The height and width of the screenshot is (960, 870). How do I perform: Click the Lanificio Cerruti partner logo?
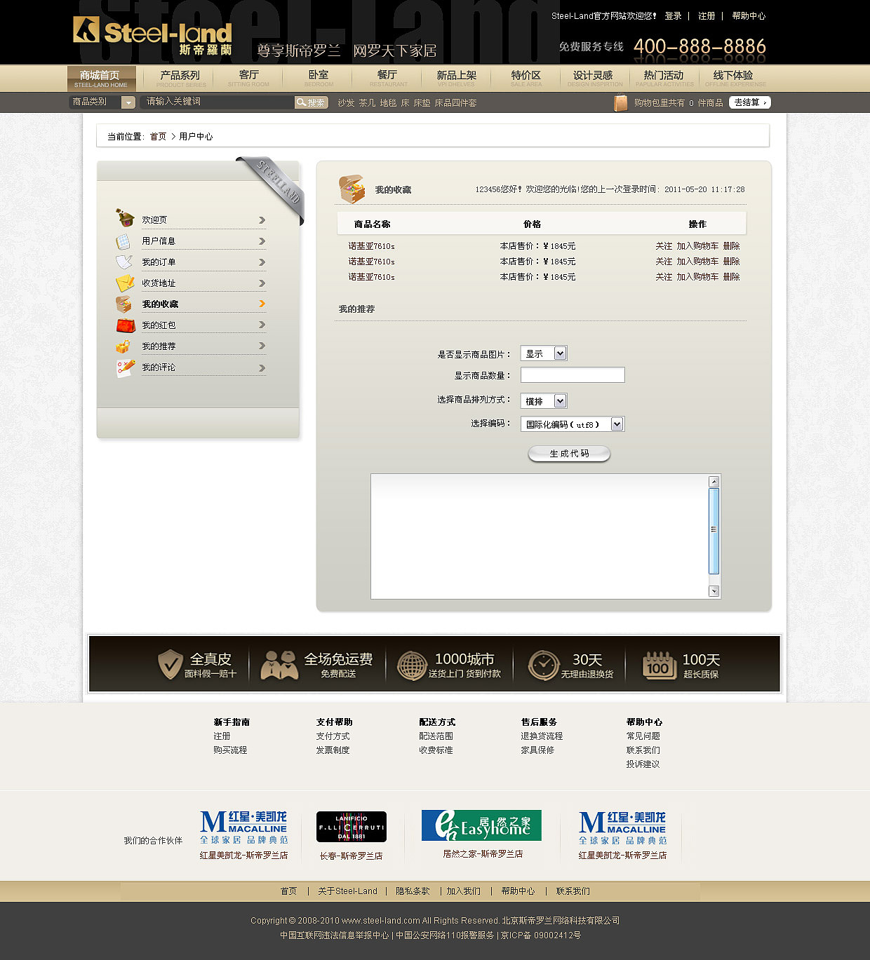[x=351, y=827]
